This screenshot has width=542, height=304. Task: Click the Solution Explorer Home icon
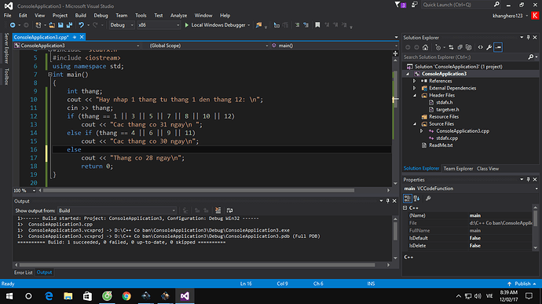pyautogui.click(x=425, y=47)
